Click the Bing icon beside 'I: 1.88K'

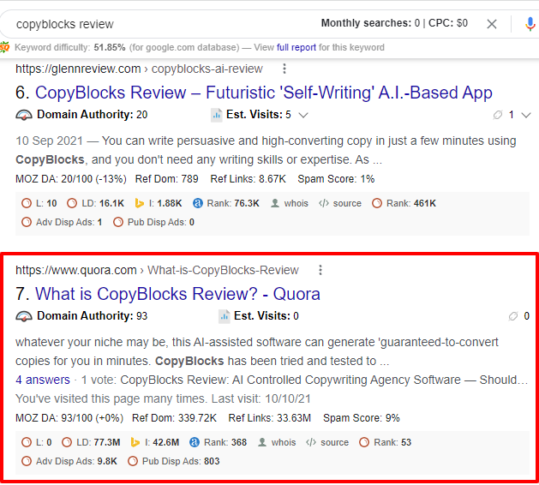[x=139, y=203]
